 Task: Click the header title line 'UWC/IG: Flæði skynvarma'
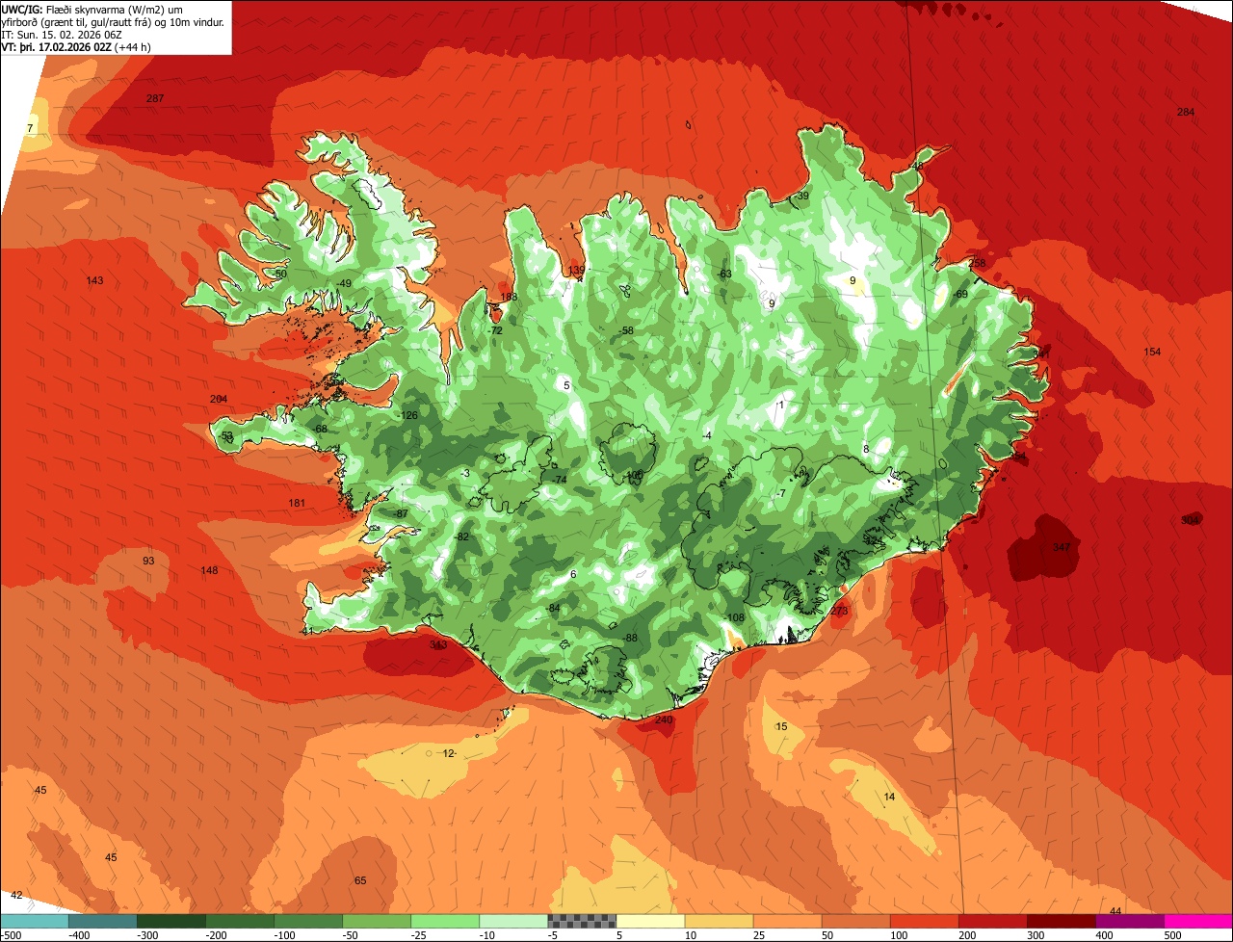pyautogui.click(x=92, y=9)
